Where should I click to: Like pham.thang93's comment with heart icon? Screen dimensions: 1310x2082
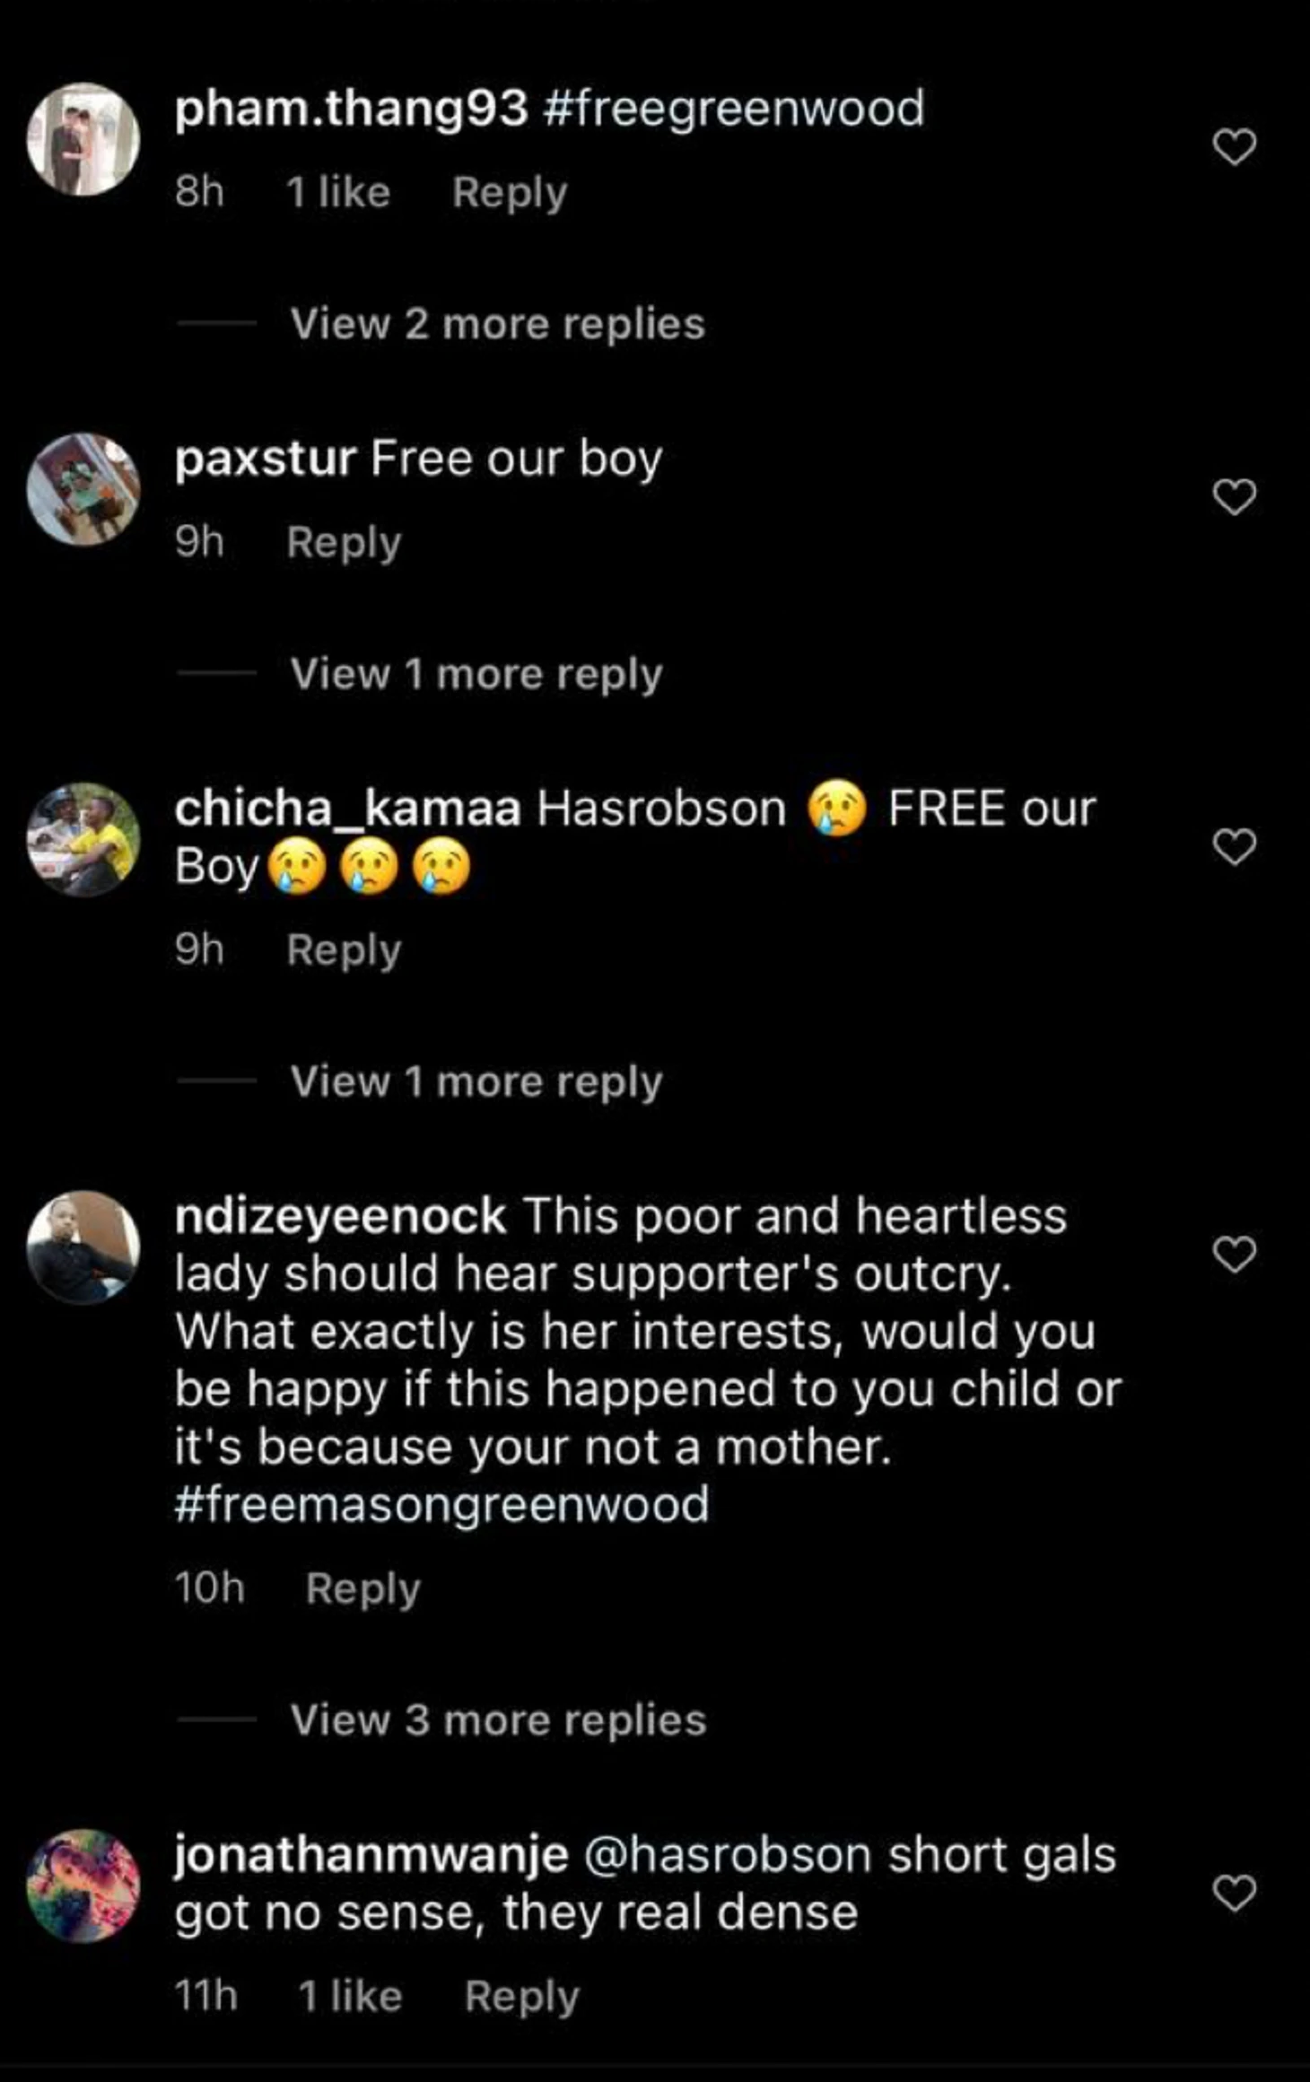tap(1235, 146)
